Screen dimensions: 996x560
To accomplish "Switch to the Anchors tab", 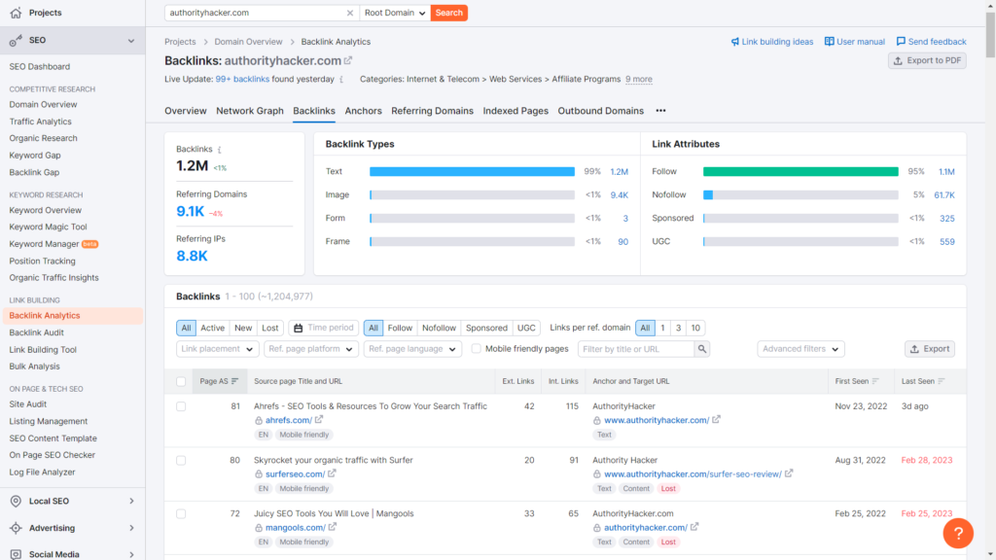I will coord(364,111).
